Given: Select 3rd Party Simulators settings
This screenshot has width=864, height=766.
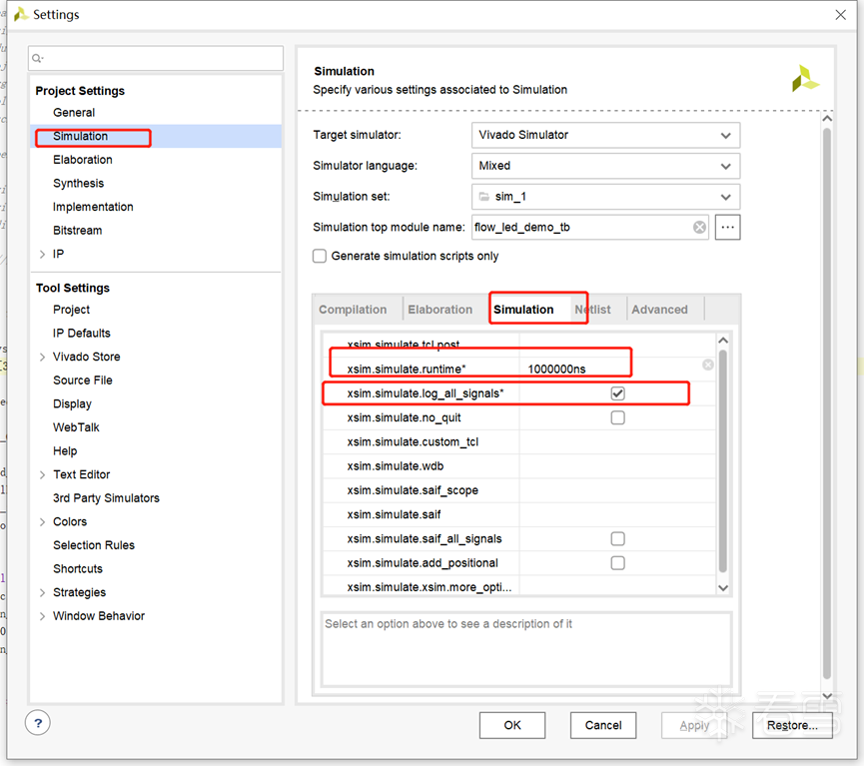Looking at the screenshot, I should coord(106,498).
